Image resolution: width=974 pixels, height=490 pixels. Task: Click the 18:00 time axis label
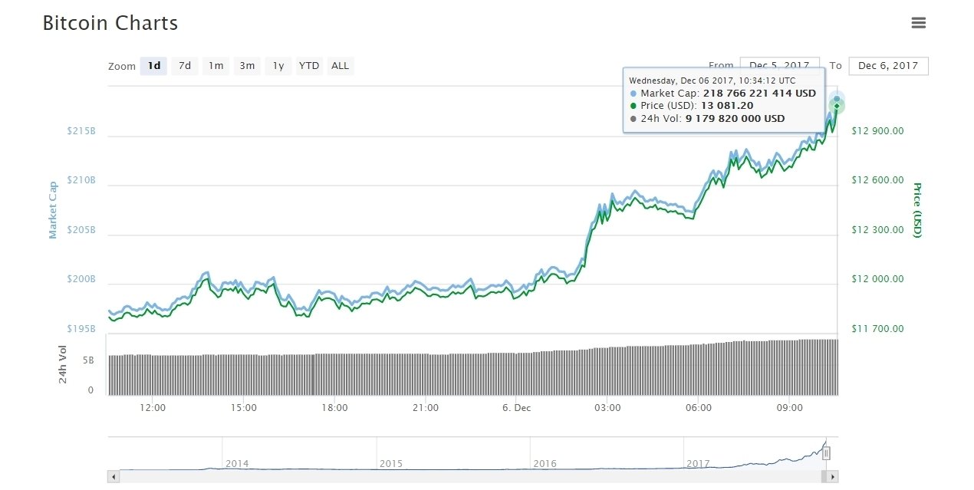coord(335,408)
